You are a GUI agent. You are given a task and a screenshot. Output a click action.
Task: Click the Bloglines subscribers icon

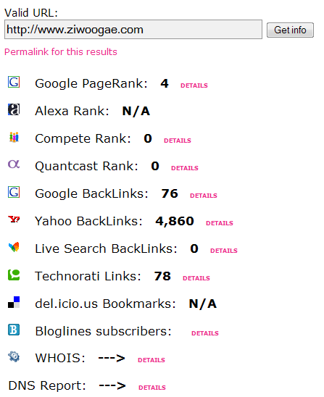tap(14, 330)
